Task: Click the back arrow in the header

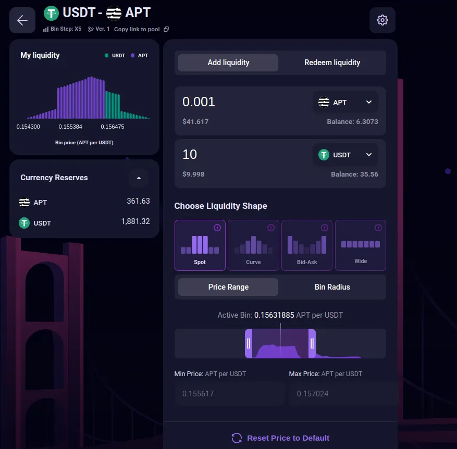Action: 22,20
